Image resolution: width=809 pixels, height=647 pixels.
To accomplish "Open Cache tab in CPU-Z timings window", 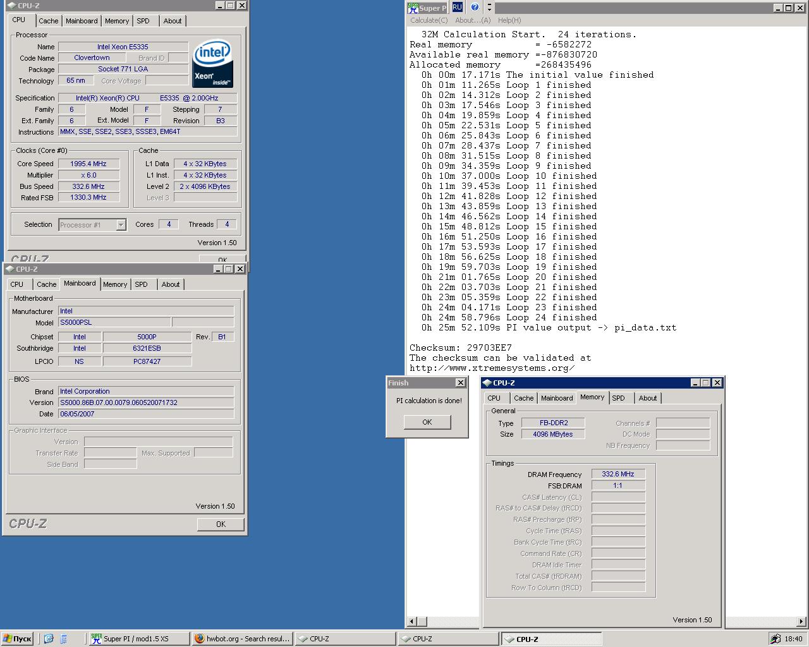I will point(524,398).
